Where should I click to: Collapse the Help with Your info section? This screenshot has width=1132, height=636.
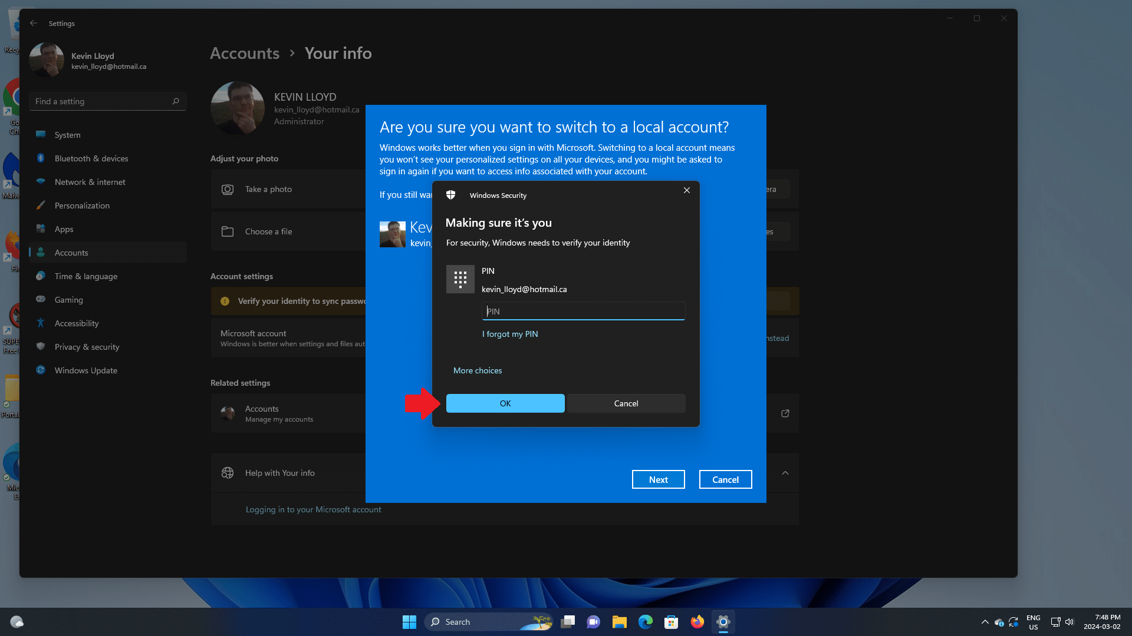tap(785, 473)
